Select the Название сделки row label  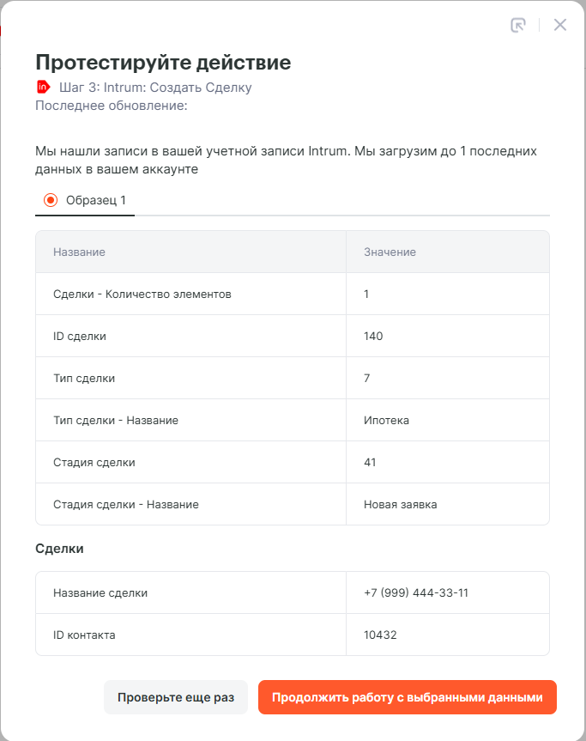pyautogui.click(x=100, y=592)
